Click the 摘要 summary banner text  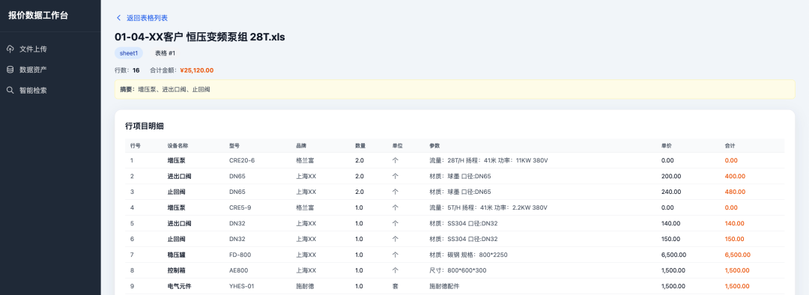(x=165, y=89)
